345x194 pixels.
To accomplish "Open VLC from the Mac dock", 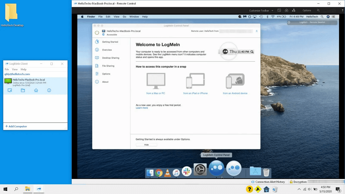I will point(167,173).
